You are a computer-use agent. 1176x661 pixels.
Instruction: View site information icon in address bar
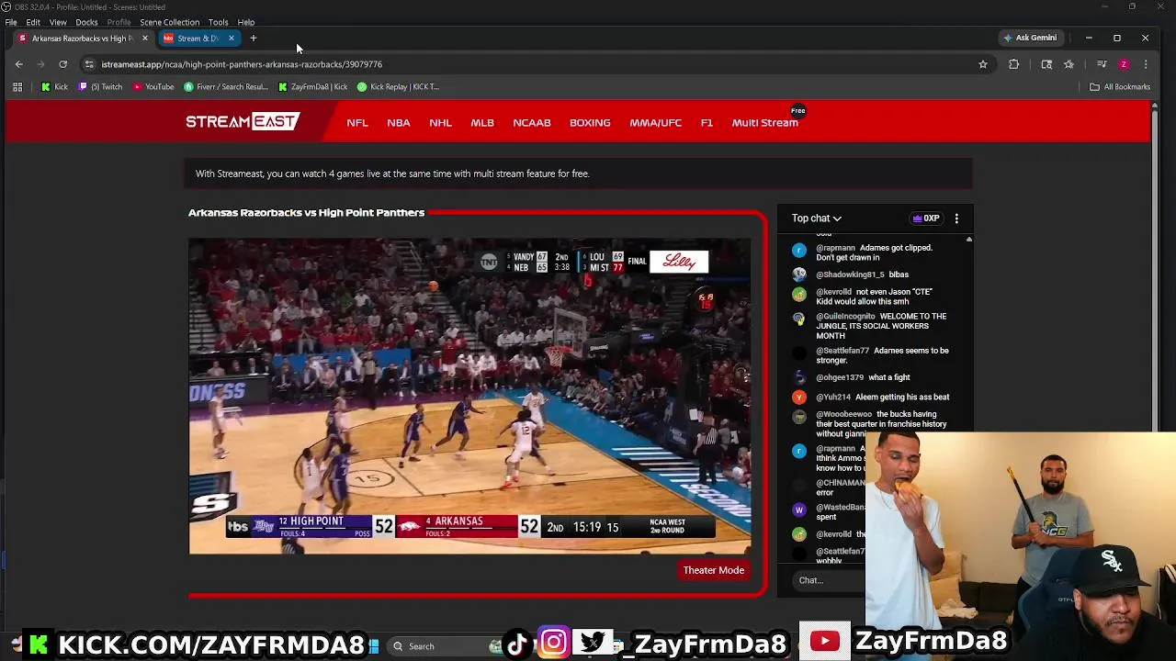click(89, 64)
